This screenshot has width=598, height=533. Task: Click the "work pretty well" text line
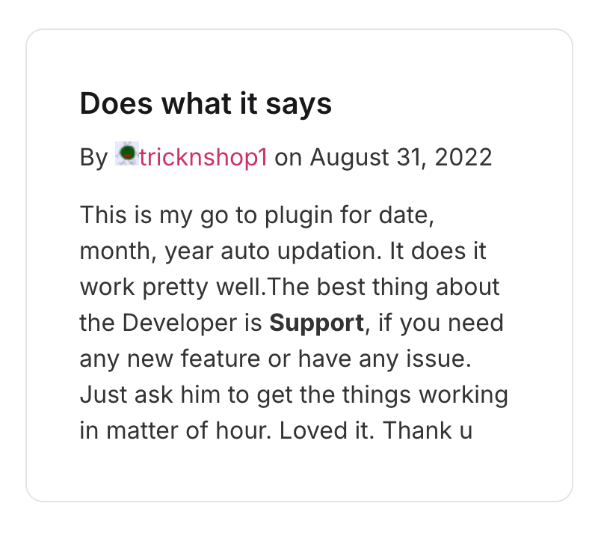(x=289, y=287)
